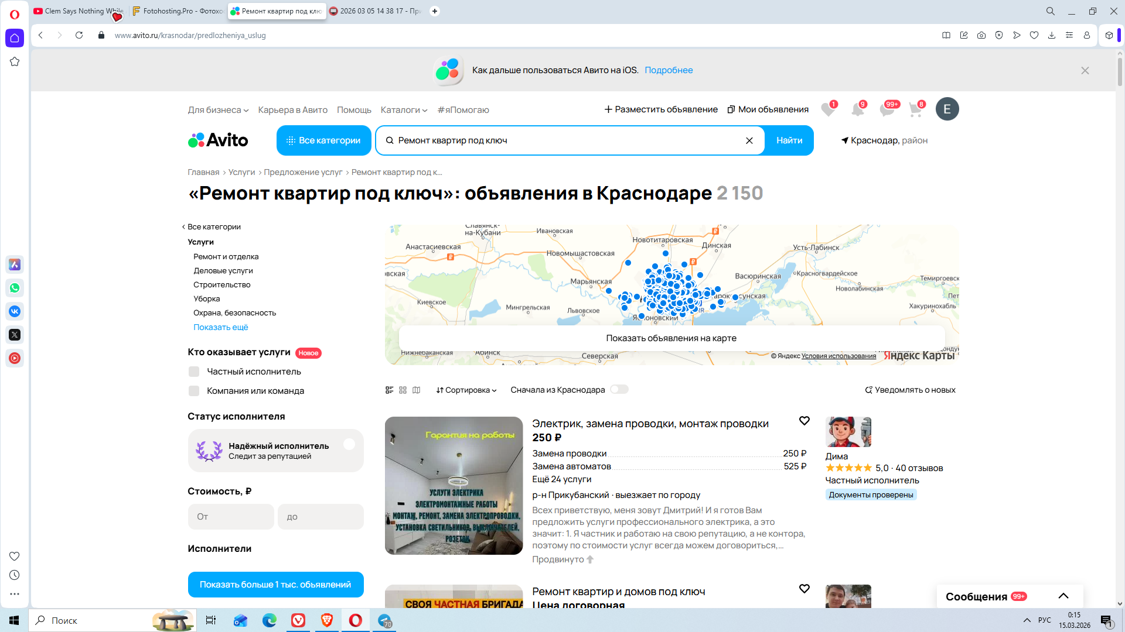Expand the Для бизнеса menu
The width and height of the screenshot is (1125, 632).
point(218,110)
